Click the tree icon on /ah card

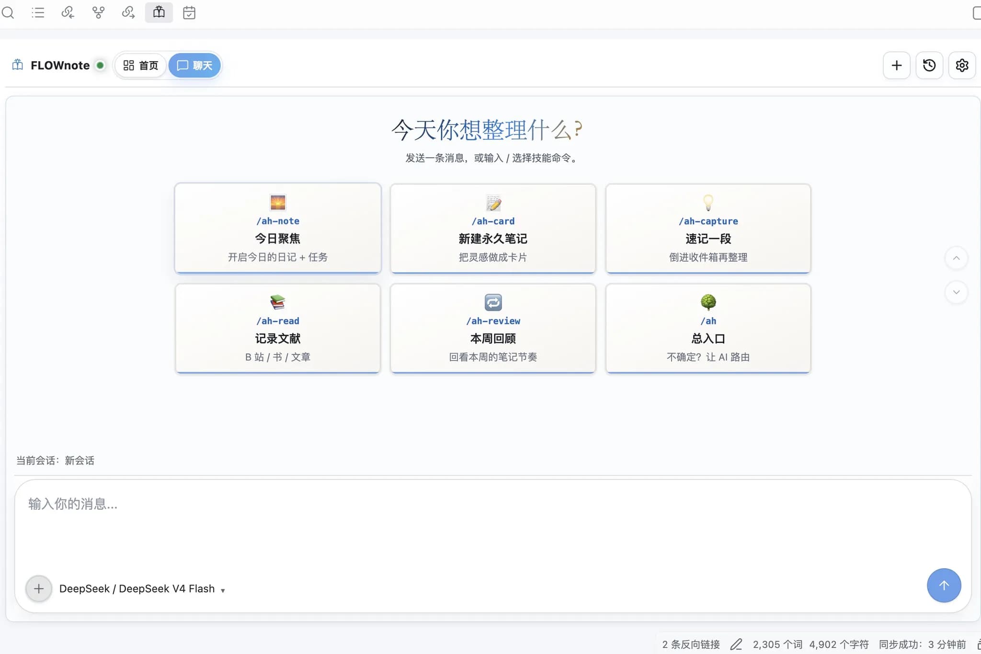pyautogui.click(x=708, y=302)
